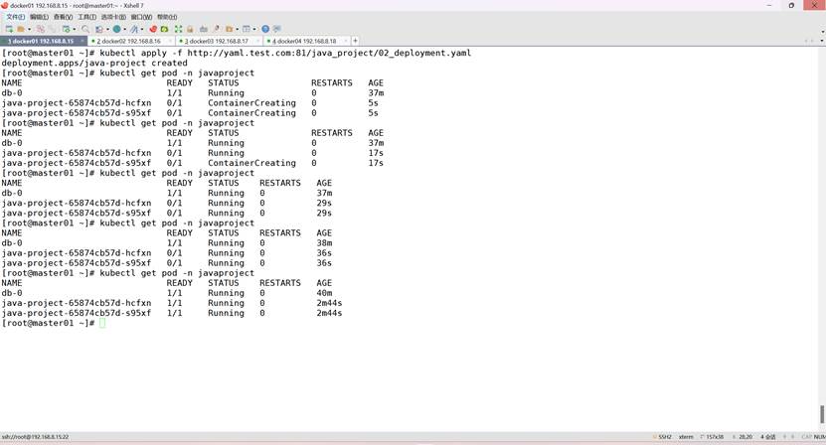Screen dimensions: 826x445
Task: Expand dropdown arrow beside font scheme icon
Action: pos(142,30)
